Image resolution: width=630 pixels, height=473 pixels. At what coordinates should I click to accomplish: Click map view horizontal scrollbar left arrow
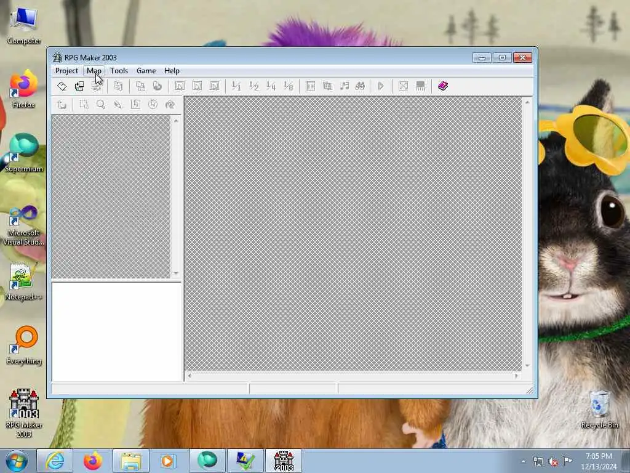pos(189,376)
